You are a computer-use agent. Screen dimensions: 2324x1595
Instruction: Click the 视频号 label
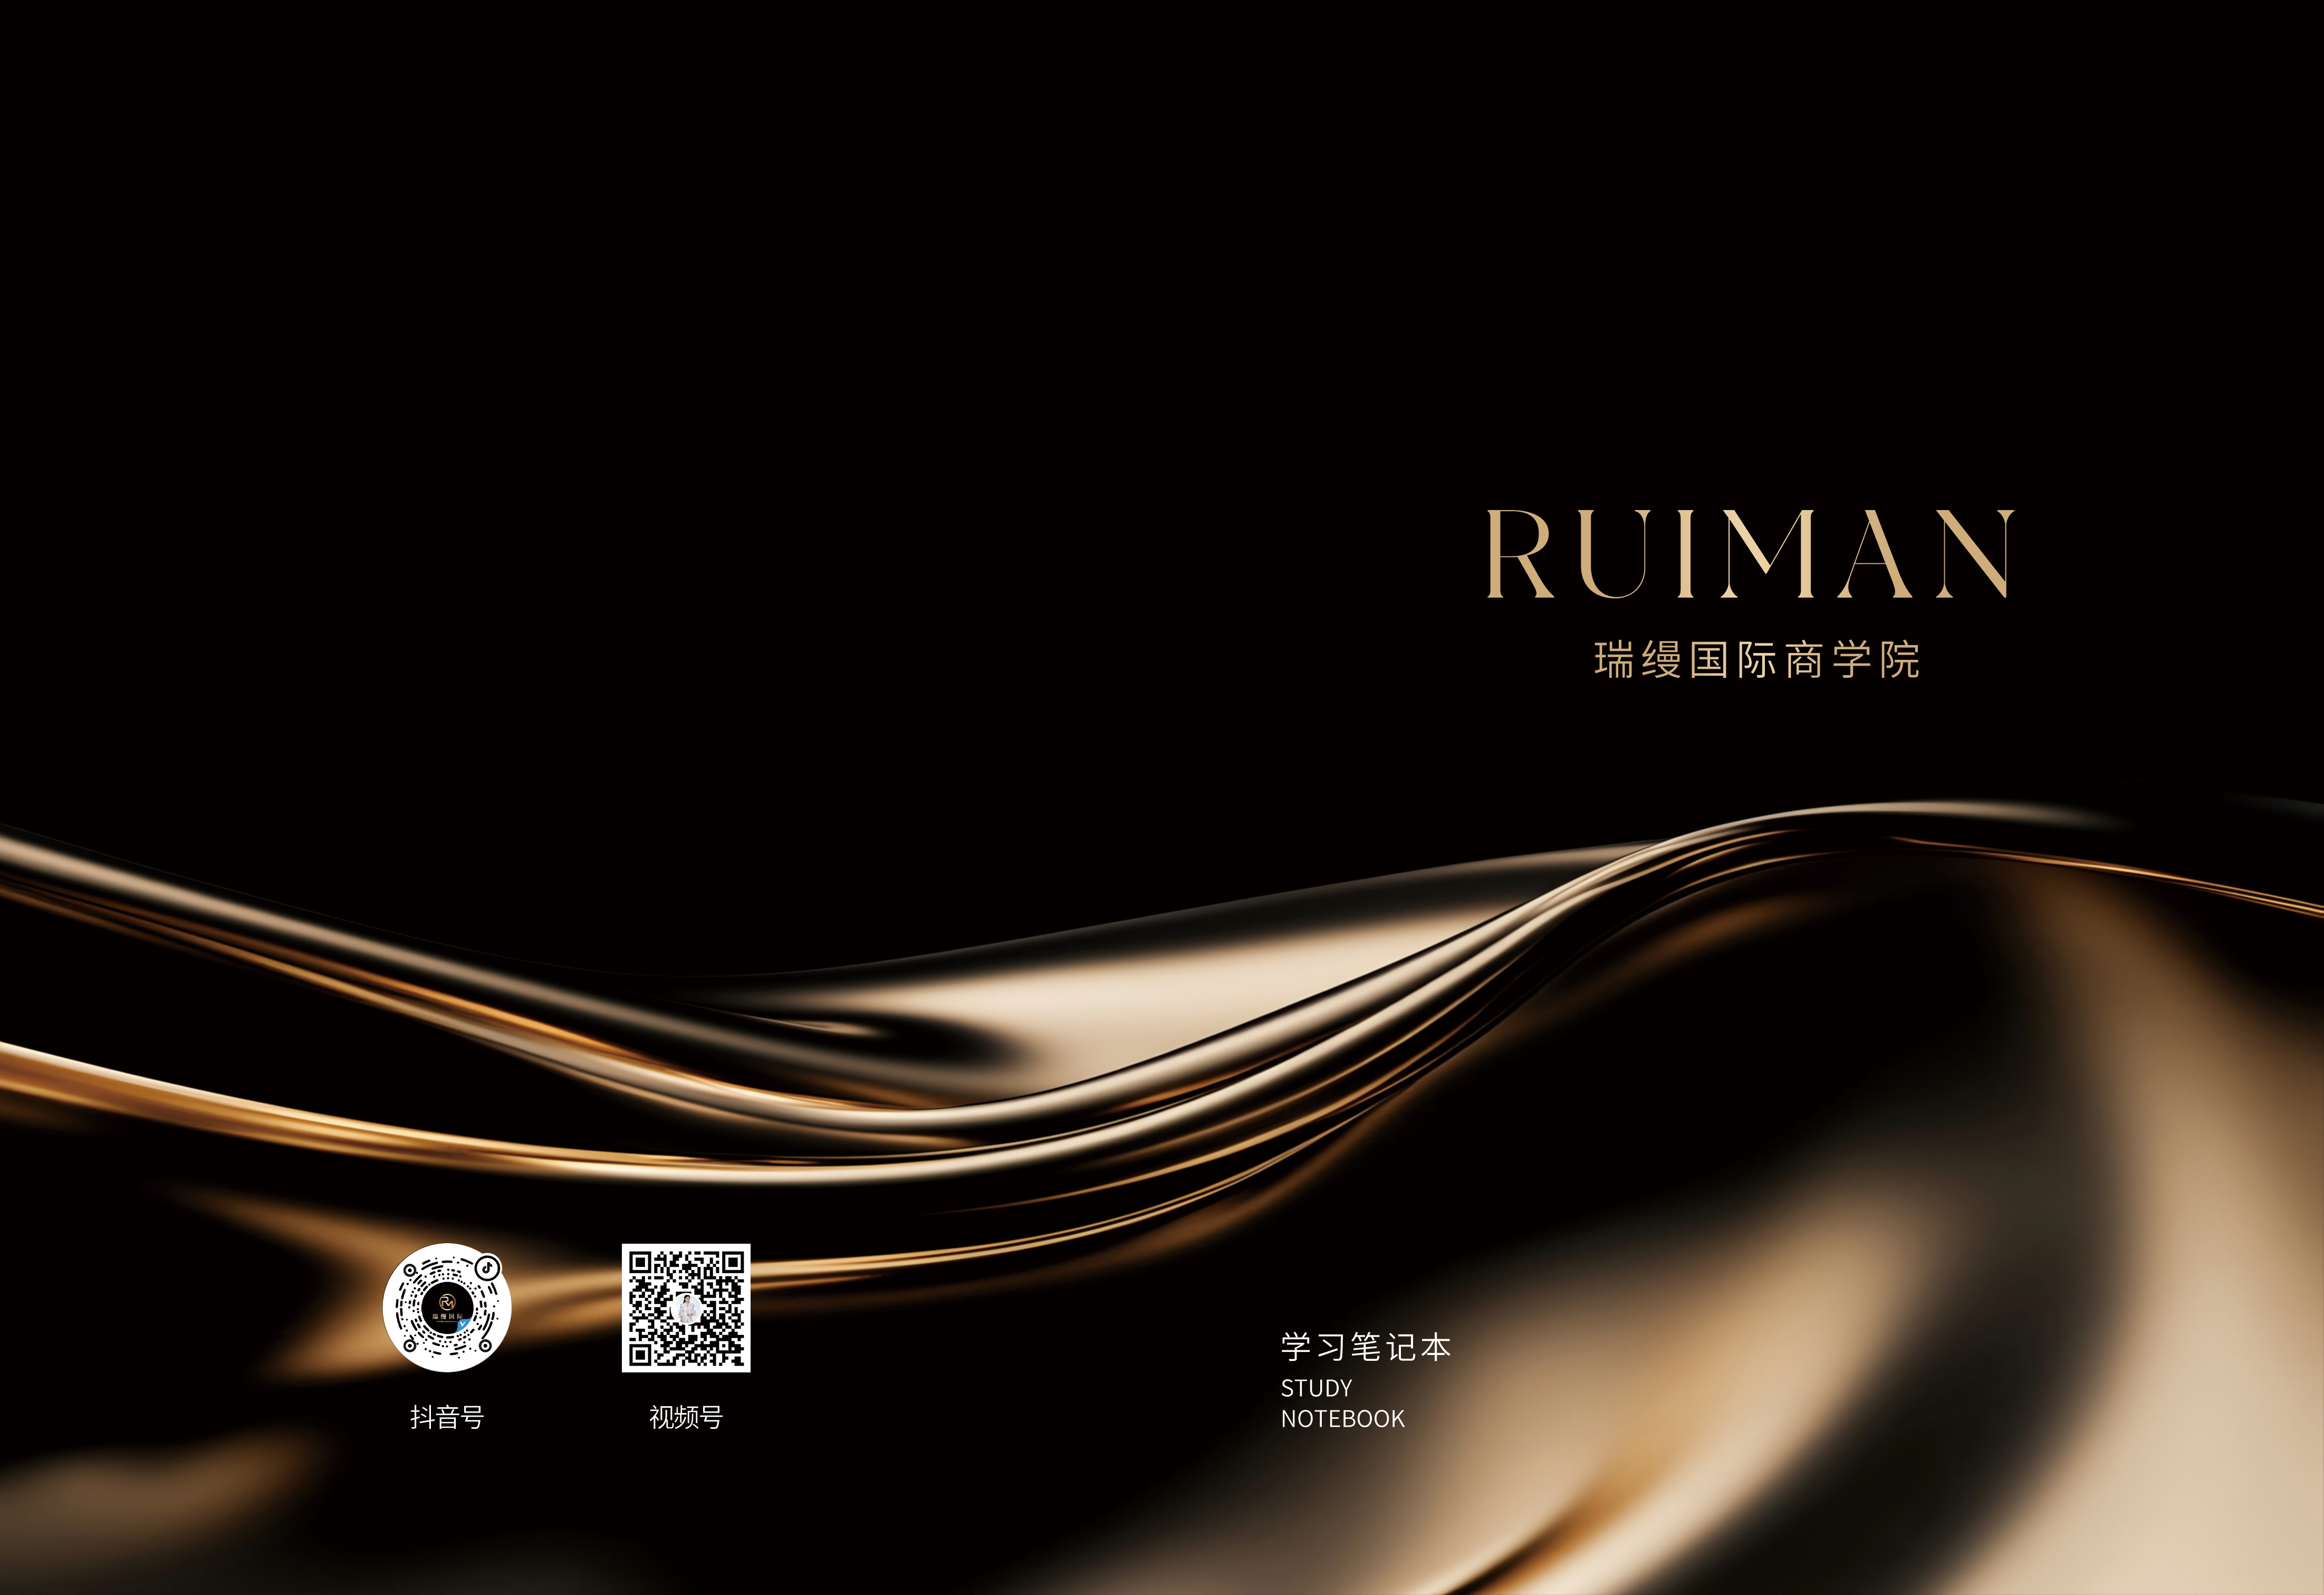pyautogui.click(x=686, y=1417)
